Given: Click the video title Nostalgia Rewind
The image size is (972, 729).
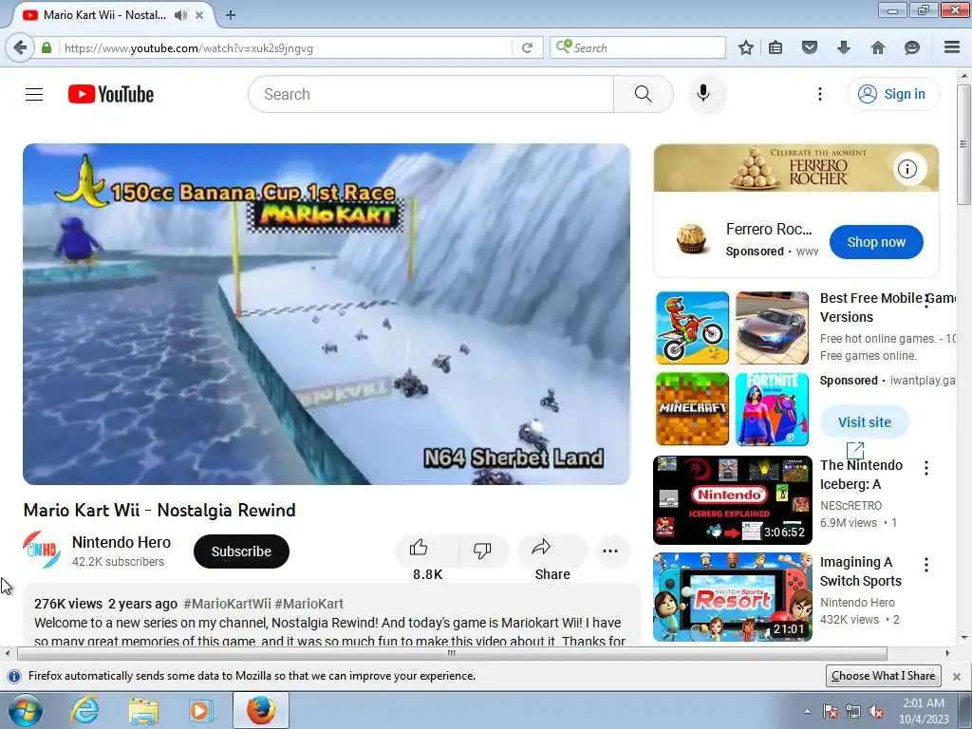Looking at the screenshot, I should [159, 510].
